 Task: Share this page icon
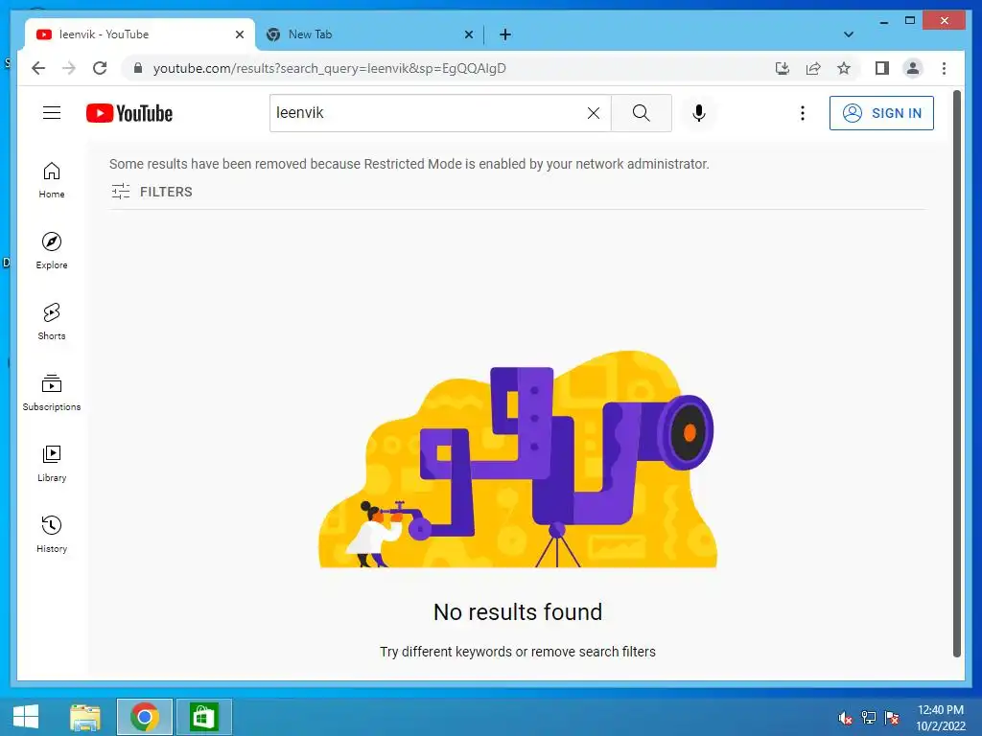tap(813, 68)
